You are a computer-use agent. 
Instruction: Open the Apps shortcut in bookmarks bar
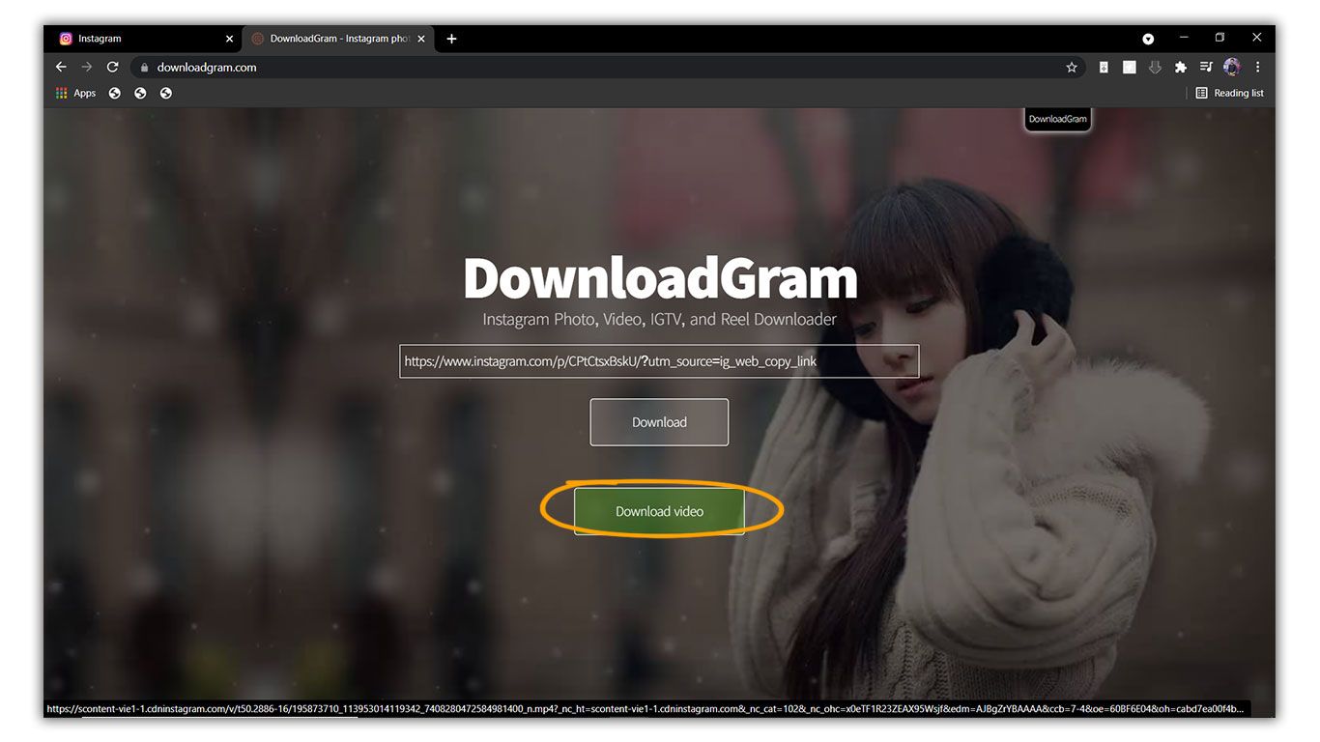click(x=76, y=93)
